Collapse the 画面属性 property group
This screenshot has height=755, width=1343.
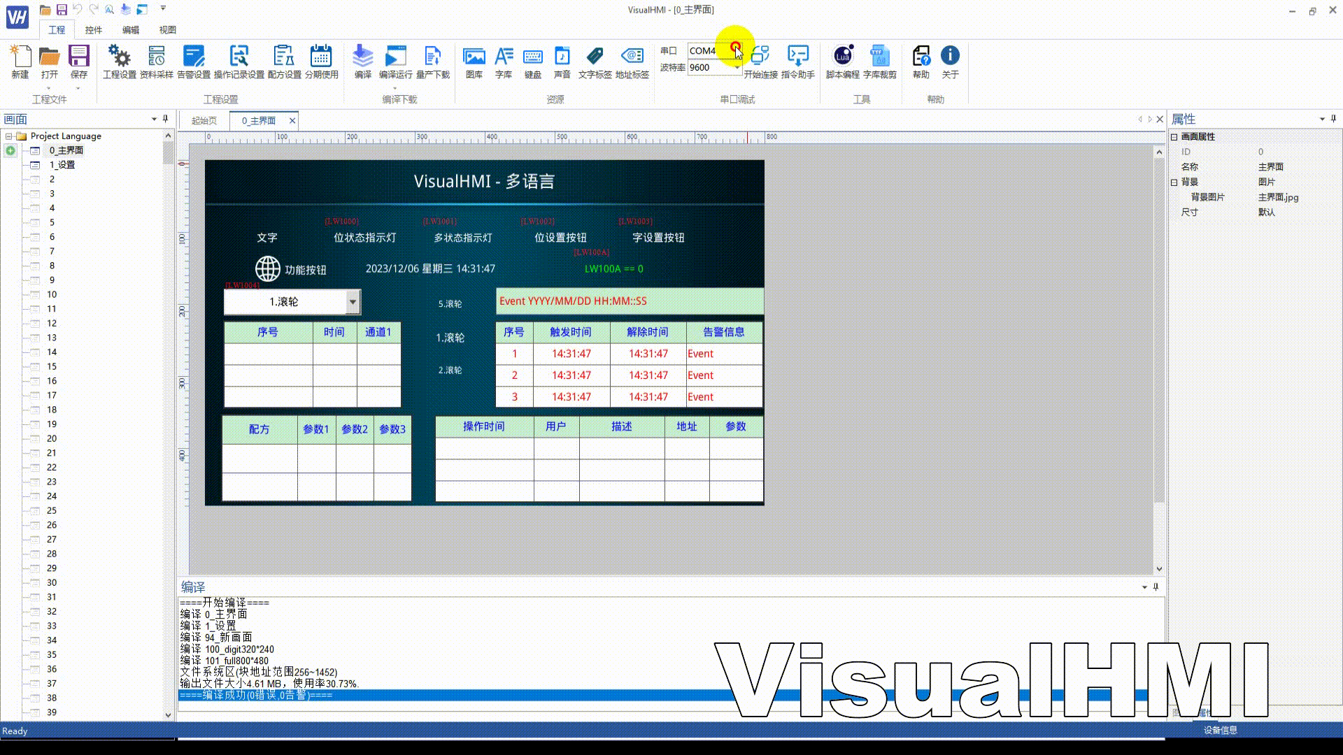tap(1174, 137)
